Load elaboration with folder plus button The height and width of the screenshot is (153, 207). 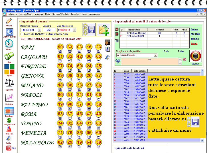click(x=103, y=29)
